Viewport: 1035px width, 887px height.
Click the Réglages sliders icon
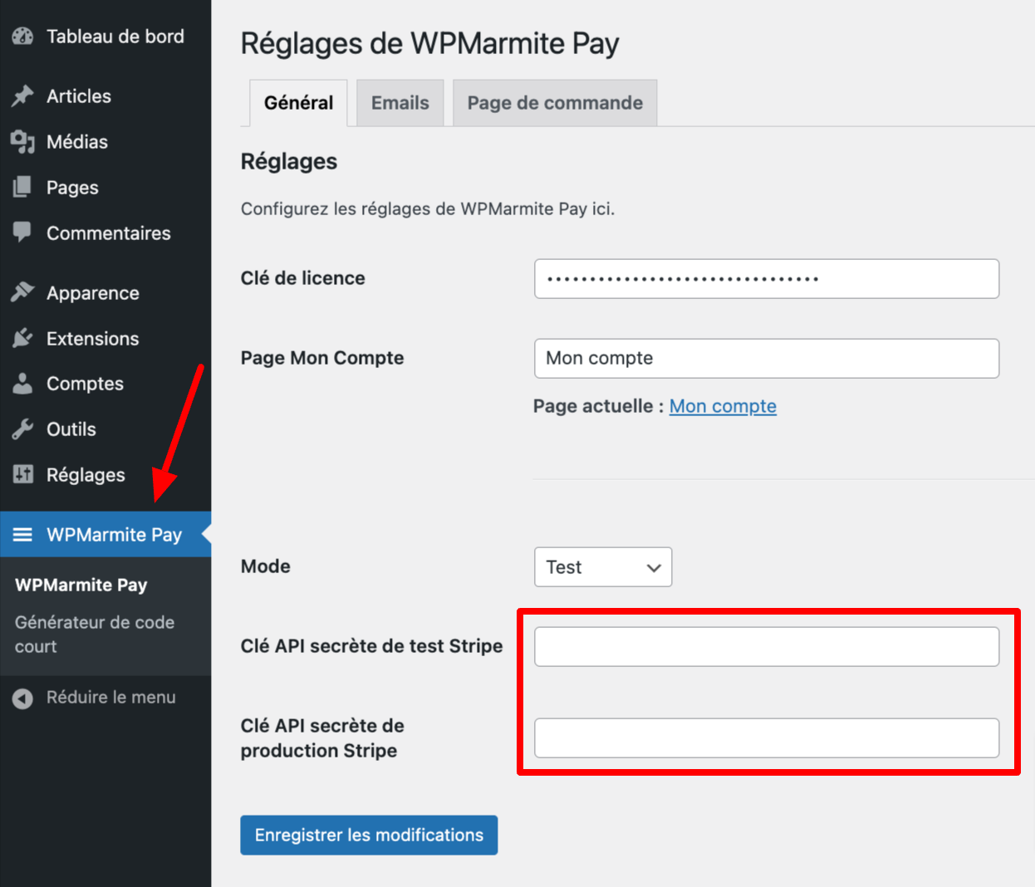22,475
